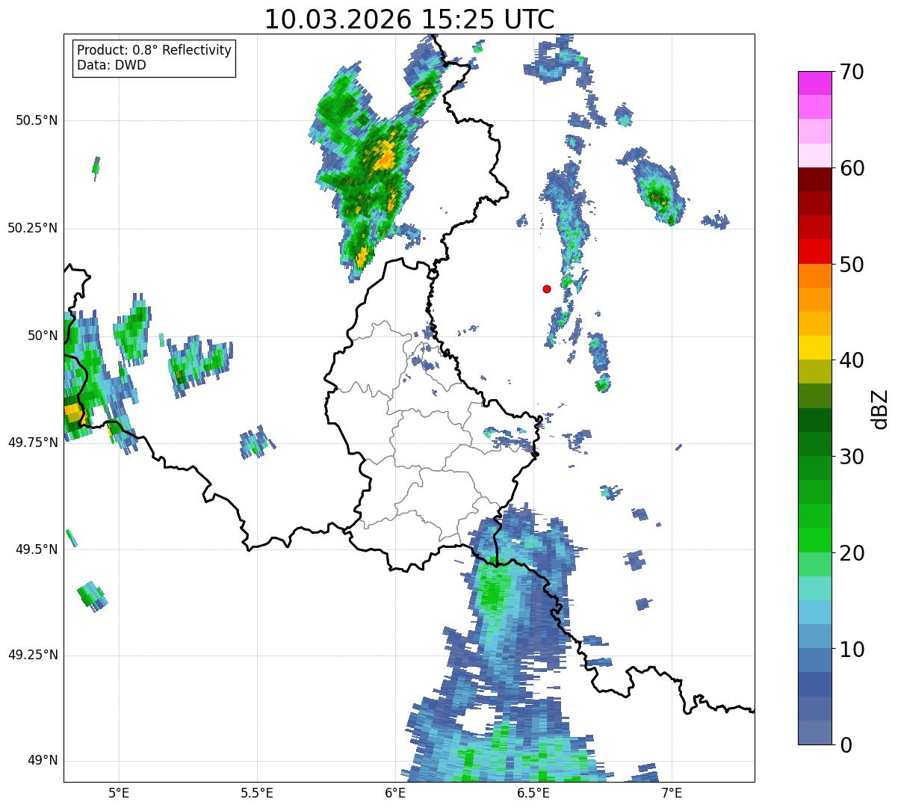898x808 pixels.
Task: Click the 7°E longitude label
Action: pos(672,792)
